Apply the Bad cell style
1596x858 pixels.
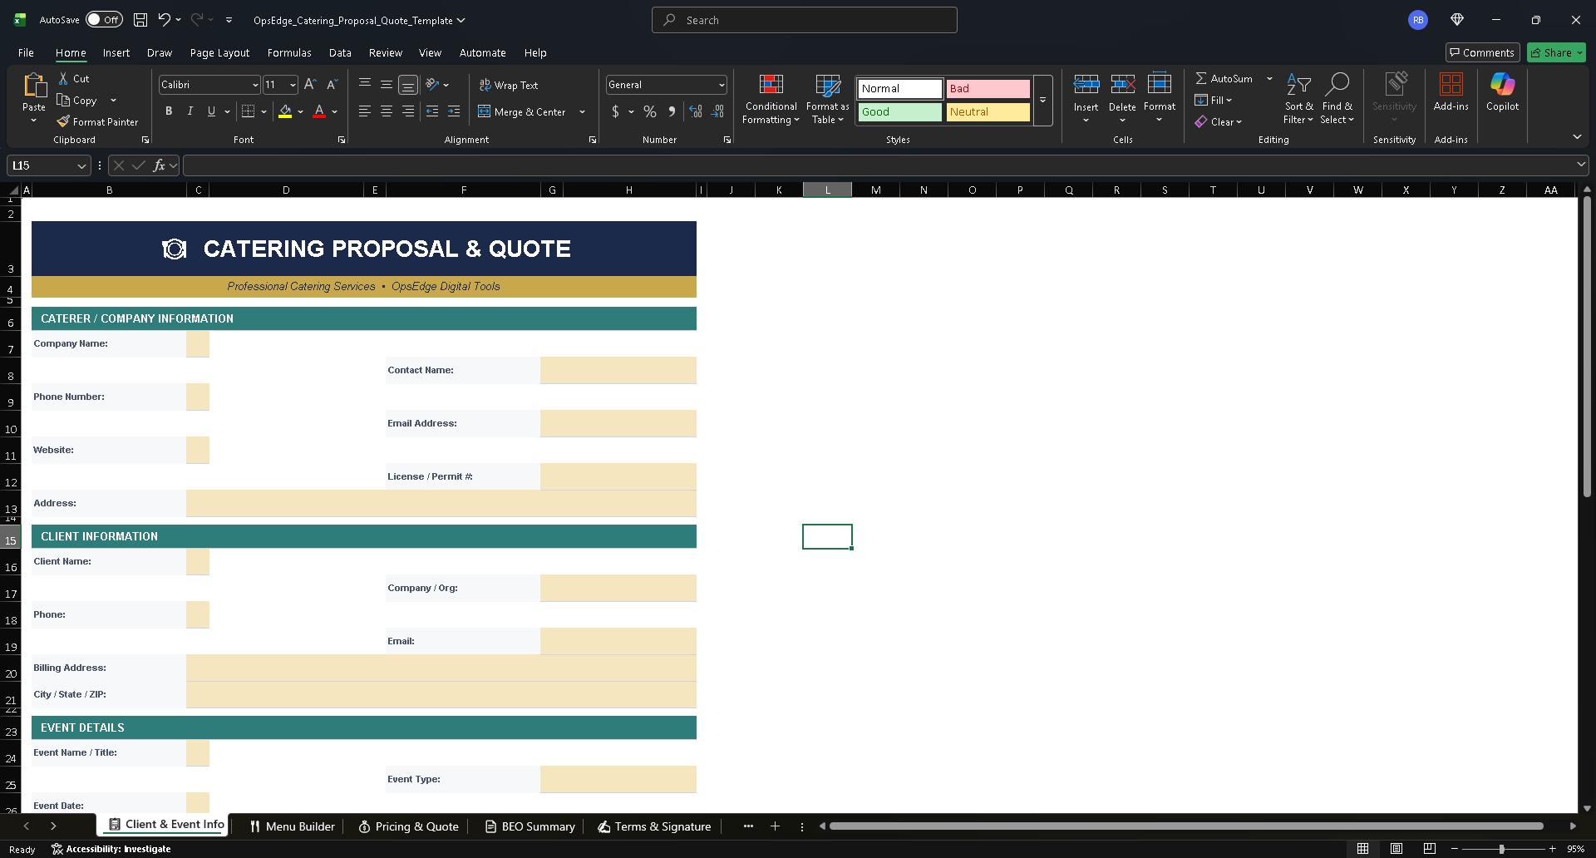988,88
